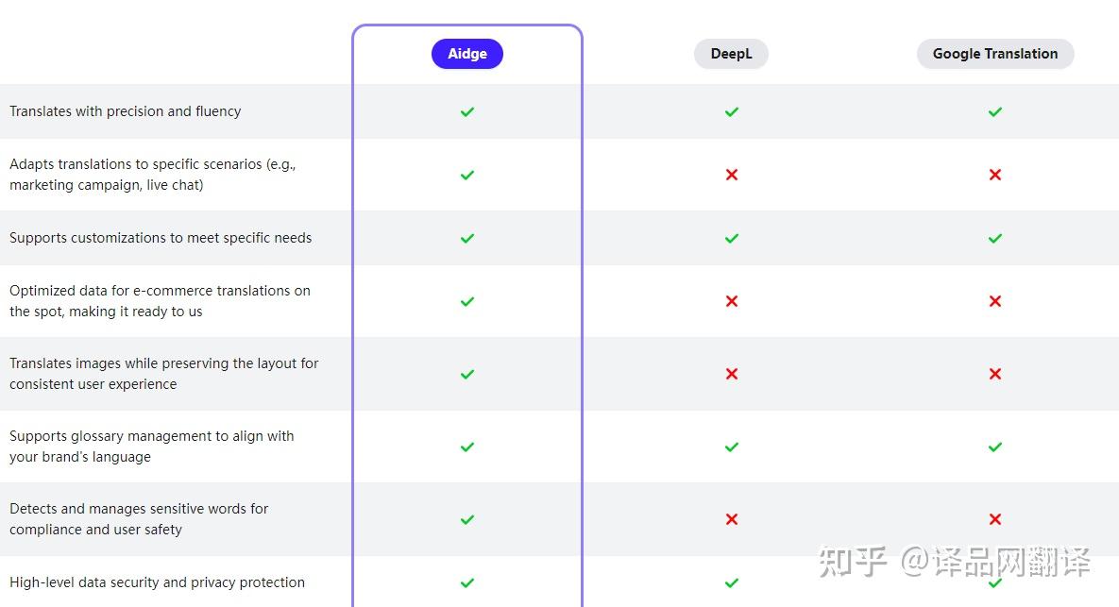Click the glossary management feature text
Screen dimensions: 1119x607
coord(151,447)
